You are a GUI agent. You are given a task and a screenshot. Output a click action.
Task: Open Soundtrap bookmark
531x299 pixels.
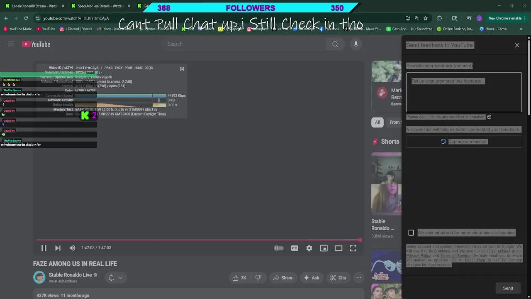421,29
